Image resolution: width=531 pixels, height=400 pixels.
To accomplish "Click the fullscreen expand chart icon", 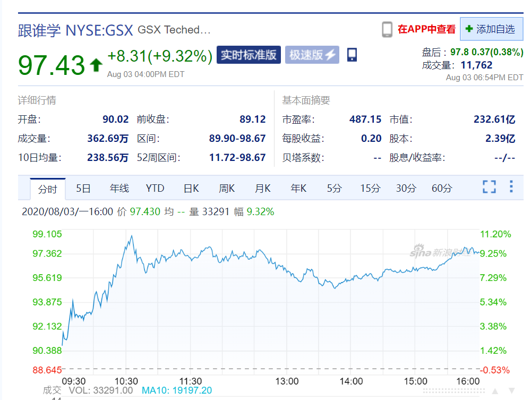I will 489,187.
